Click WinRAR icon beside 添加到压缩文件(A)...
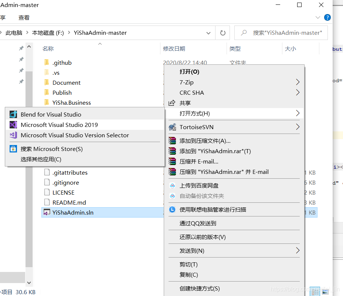This screenshot has height=296, width=343. [172, 141]
